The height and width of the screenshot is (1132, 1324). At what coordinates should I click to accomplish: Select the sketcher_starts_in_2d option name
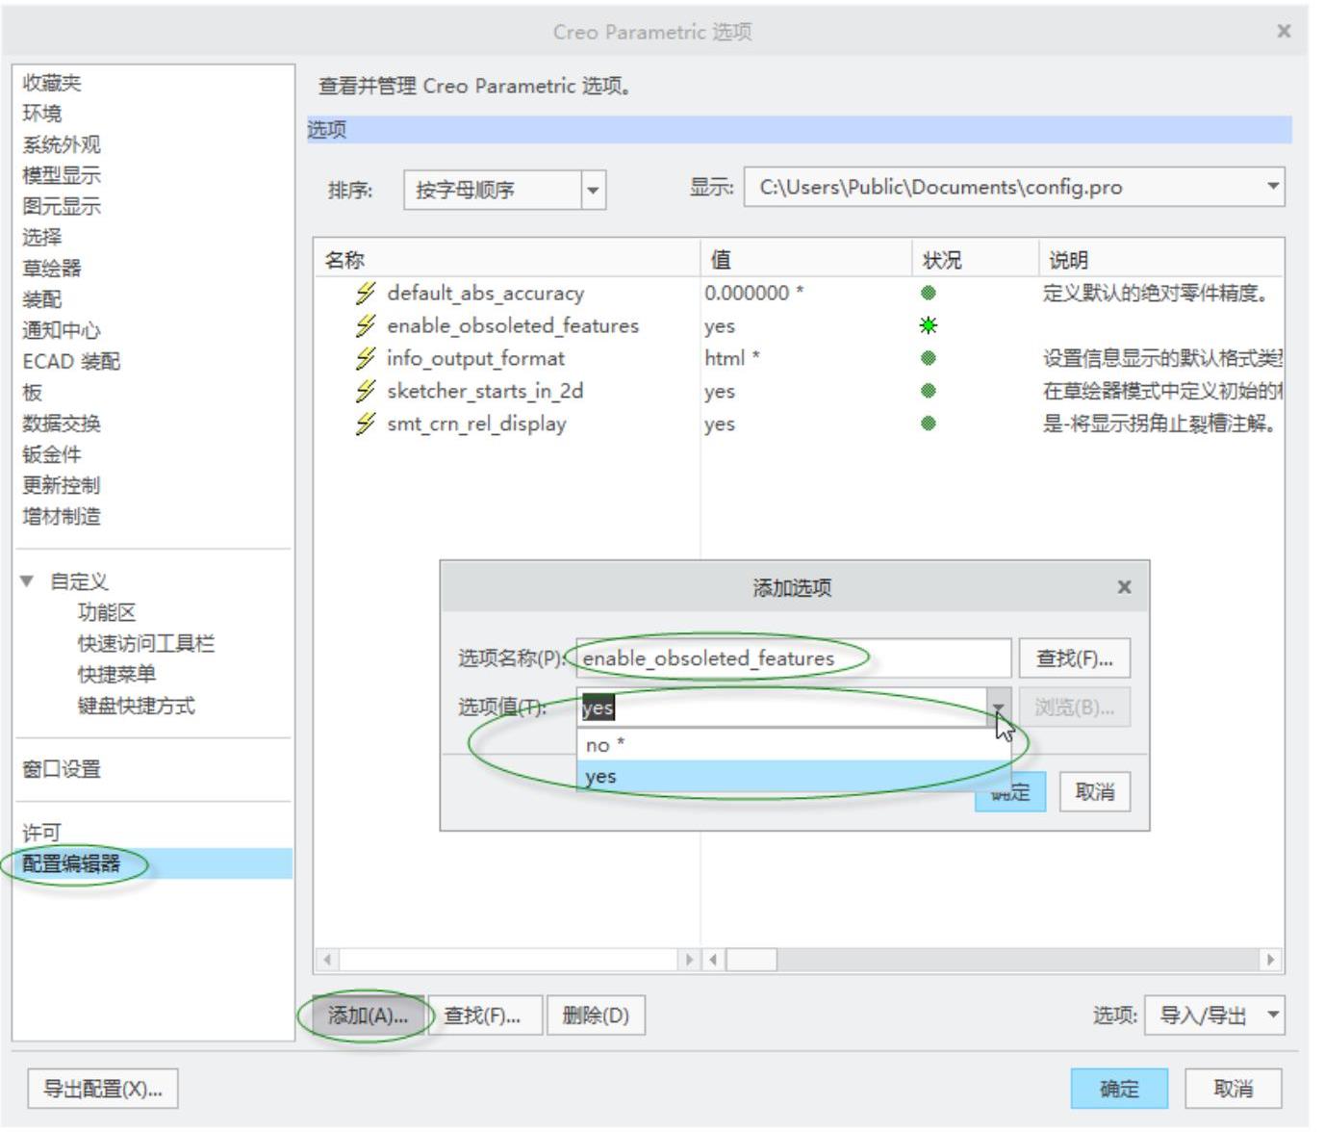tap(485, 391)
